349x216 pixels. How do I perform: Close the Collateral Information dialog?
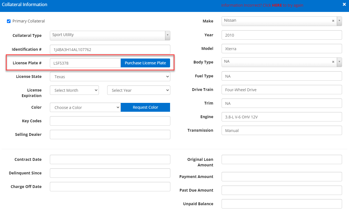(x=344, y=4)
